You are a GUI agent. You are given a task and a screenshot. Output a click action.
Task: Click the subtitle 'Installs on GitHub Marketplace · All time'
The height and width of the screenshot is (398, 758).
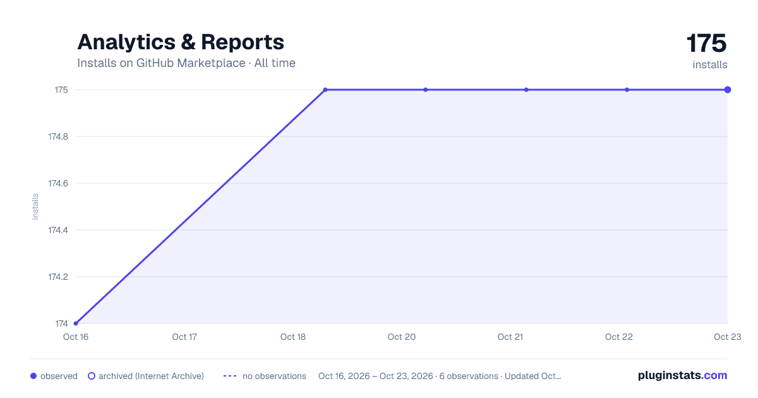coord(186,63)
